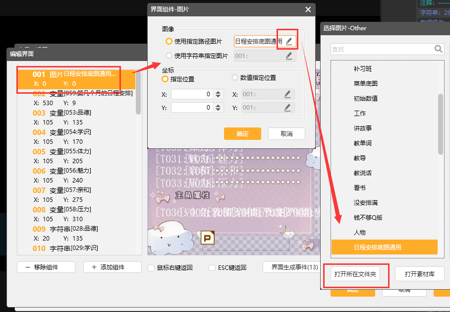Select highlighted 日程安排底图通用 list entry
450x312 pixels.
tap(384, 247)
